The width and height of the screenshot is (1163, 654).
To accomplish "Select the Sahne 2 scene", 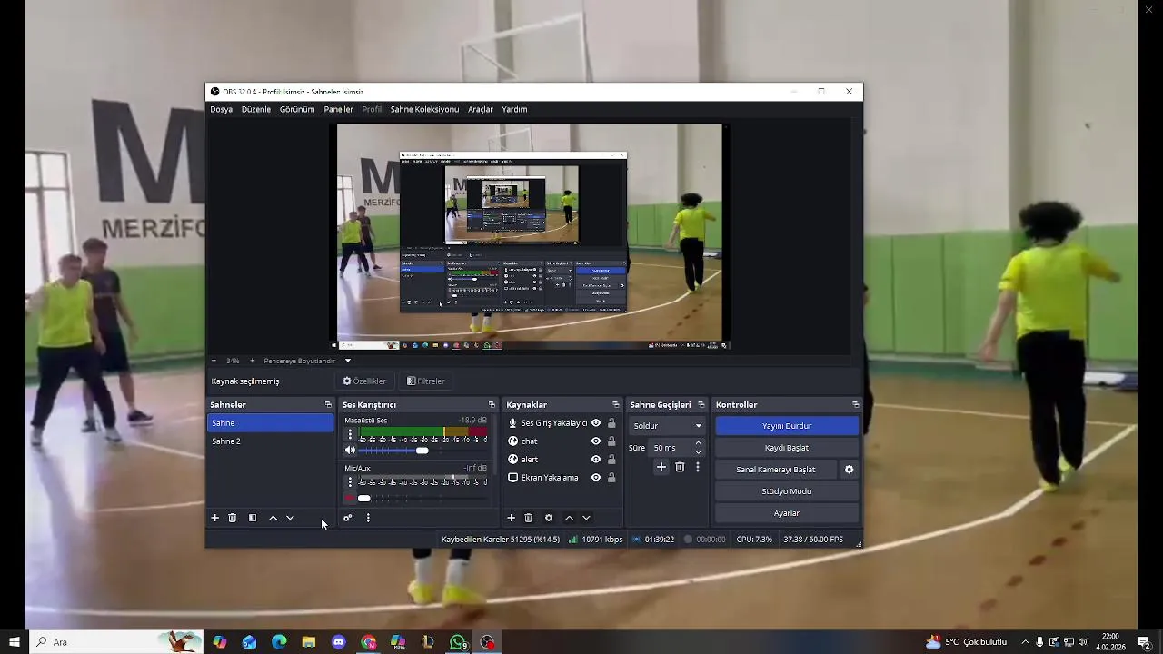I will click(x=271, y=441).
